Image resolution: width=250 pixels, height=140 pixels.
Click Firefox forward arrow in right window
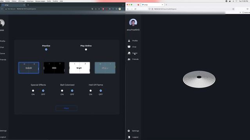click(132, 9)
